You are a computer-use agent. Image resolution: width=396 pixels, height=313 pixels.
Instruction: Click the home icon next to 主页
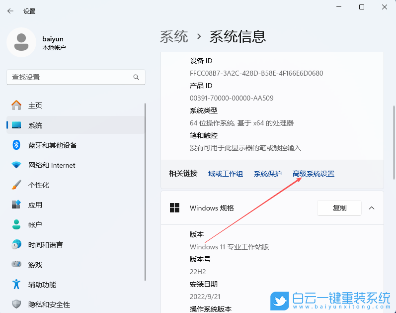click(x=16, y=105)
